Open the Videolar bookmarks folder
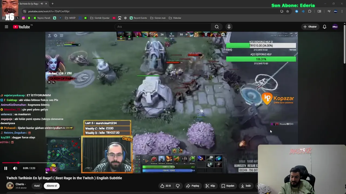Image resolution: width=346 pixels, height=194 pixels. pyautogui.click(x=175, y=18)
